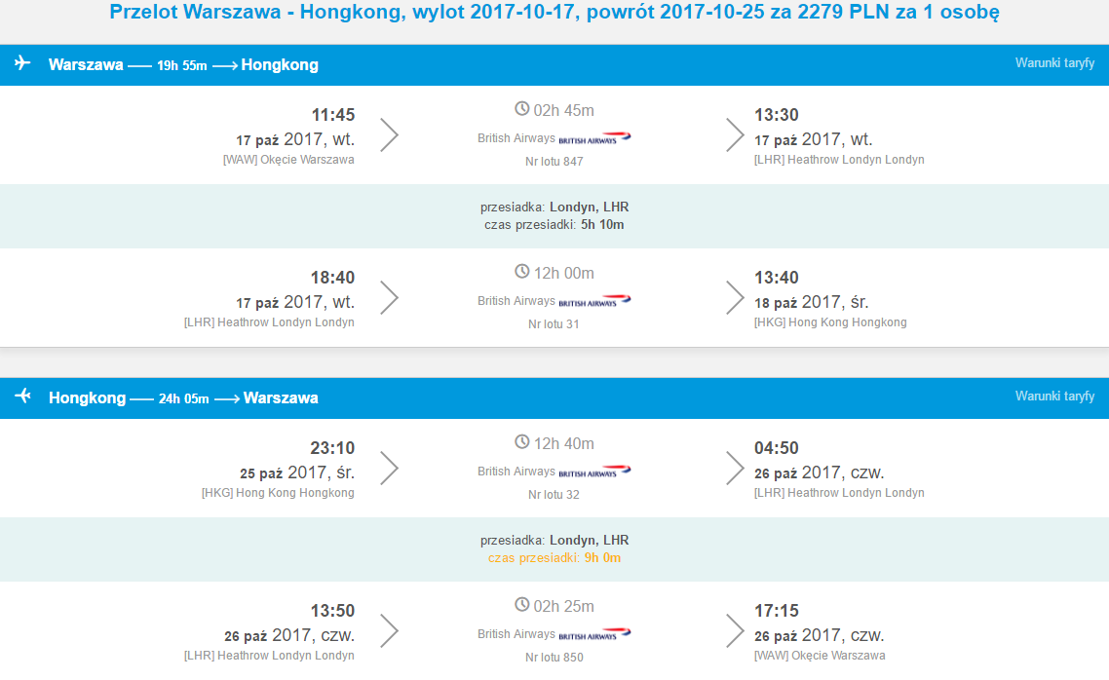Click the chevron after 11:45 departure
This screenshot has height=680, width=1109.
390,135
